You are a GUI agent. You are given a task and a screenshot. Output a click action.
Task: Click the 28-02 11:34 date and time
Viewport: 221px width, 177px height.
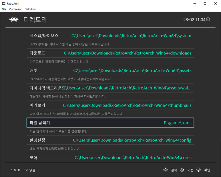point(194,20)
